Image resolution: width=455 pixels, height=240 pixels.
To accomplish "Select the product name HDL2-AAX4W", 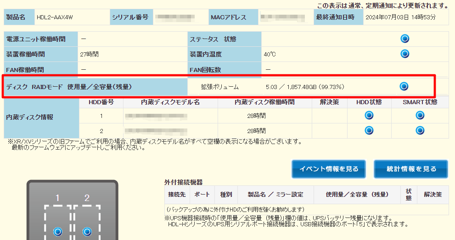I will (x=55, y=17).
